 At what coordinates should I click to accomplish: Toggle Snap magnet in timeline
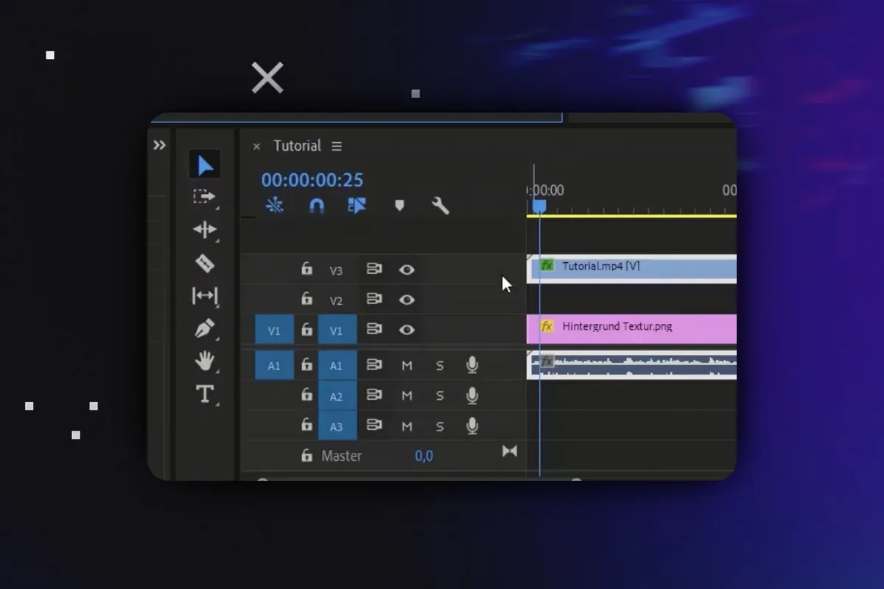click(317, 205)
